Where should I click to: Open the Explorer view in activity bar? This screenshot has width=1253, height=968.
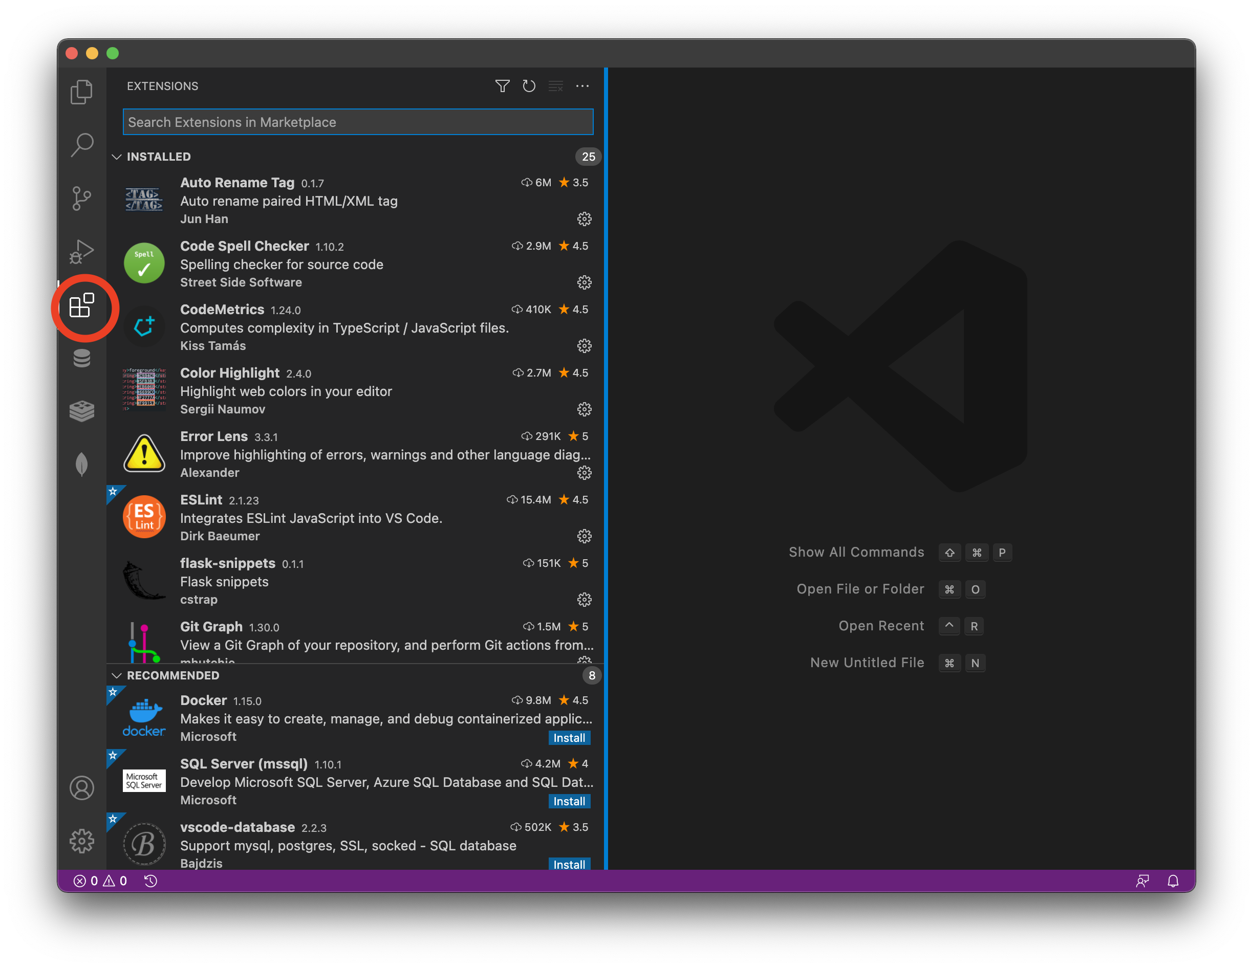(81, 92)
